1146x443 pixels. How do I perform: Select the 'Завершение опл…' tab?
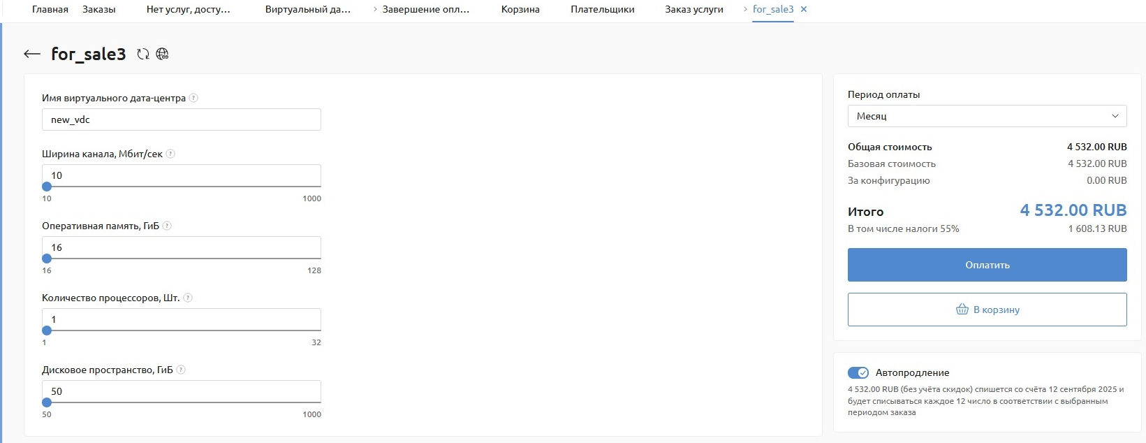click(426, 9)
